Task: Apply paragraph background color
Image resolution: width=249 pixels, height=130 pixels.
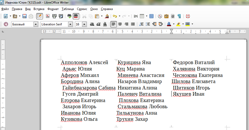Action: click(x=188, y=24)
